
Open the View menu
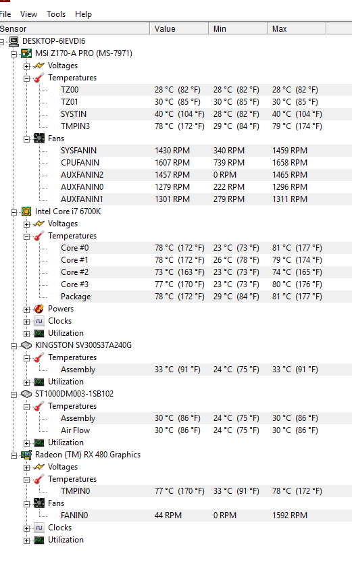(x=28, y=14)
